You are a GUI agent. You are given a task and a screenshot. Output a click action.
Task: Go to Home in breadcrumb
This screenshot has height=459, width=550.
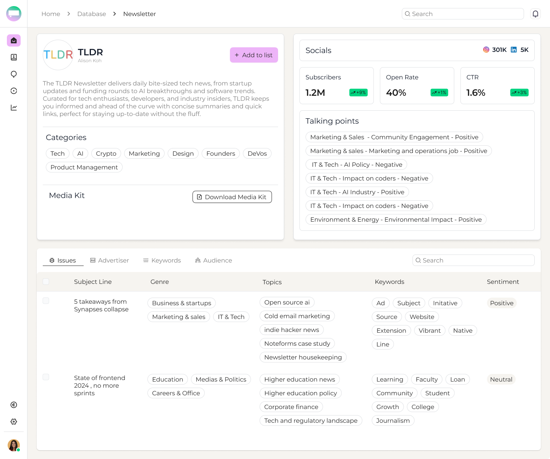click(51, 14)
